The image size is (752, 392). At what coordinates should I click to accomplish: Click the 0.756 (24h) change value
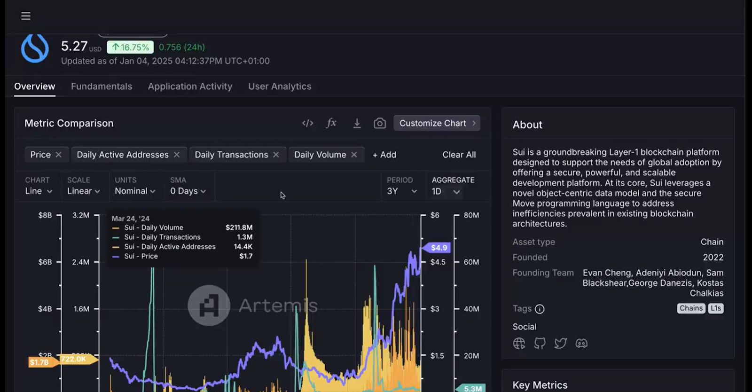(x=182, y=47)
